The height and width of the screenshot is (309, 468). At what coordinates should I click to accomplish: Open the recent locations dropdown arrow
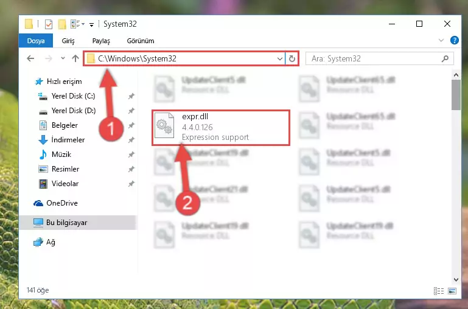(x=63, y=58)
